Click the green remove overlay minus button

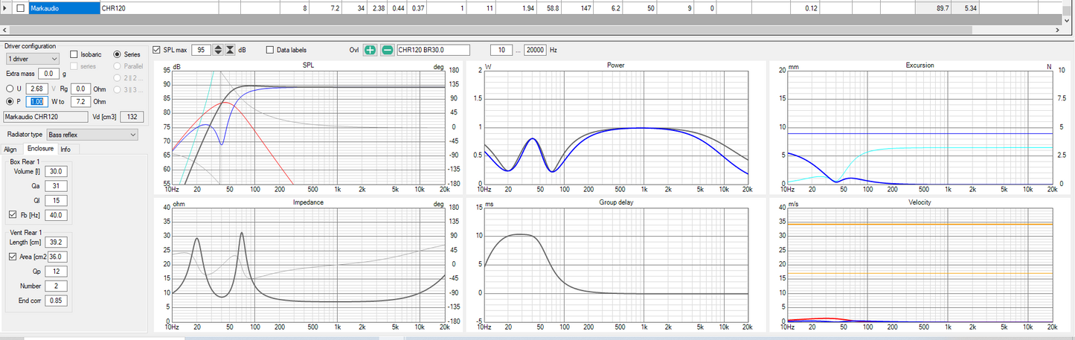coord(387,50)
